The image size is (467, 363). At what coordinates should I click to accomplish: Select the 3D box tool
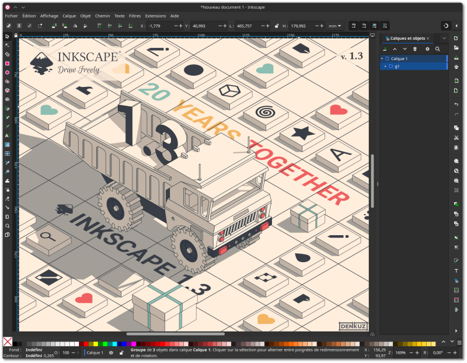click(x=7, y=90)
